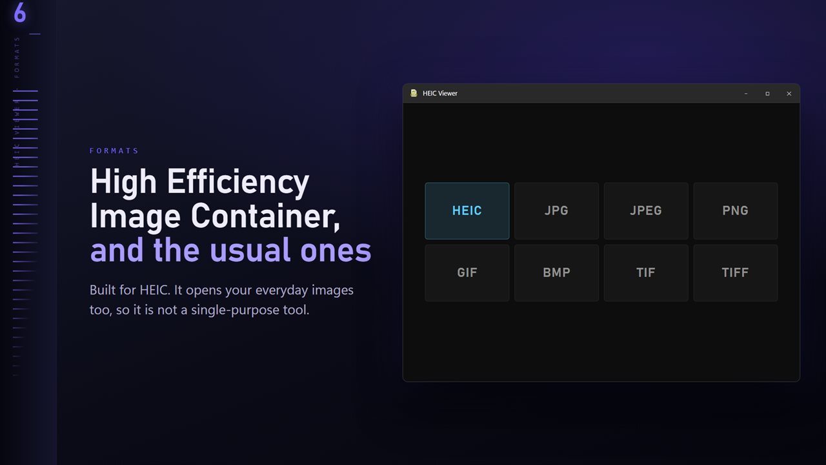The image size is (826, 465).
Task: Select the PNG format tile
Action: click(x=736, y=211)
